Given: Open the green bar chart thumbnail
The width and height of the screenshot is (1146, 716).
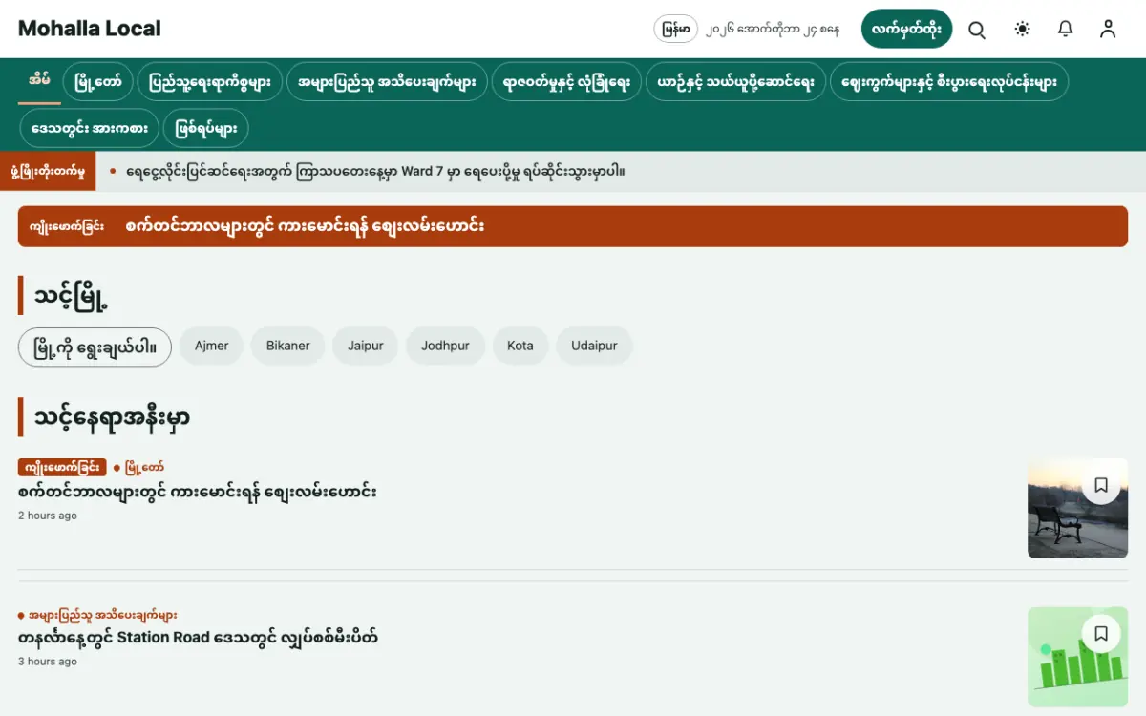Looking at the screenshot, I should [x=1077, y=657].
